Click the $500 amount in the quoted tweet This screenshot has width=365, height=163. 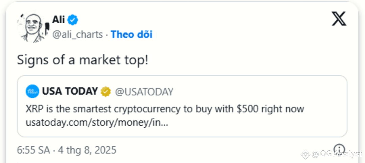[x=247, y=109]
